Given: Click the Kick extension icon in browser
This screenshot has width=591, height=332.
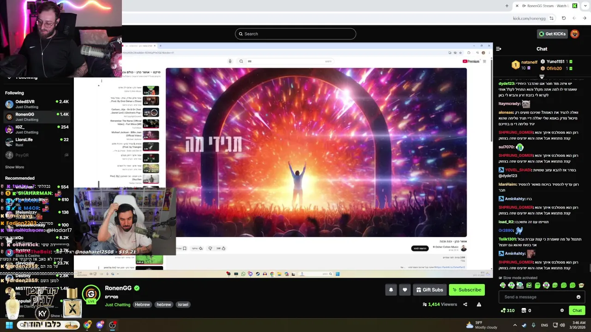Looking at the screenshot, I should point(575,6).
